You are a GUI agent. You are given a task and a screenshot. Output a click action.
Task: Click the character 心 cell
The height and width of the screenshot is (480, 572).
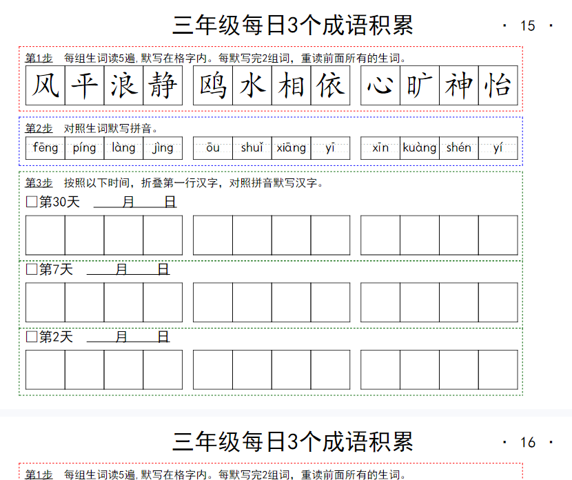380,85
